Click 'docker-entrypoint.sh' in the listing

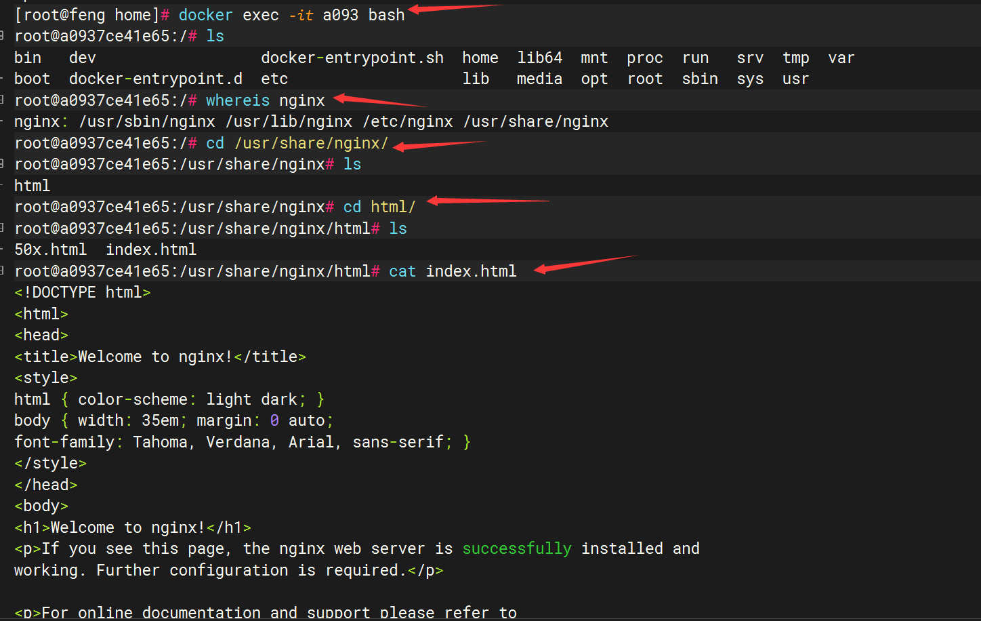coord(352,58)
